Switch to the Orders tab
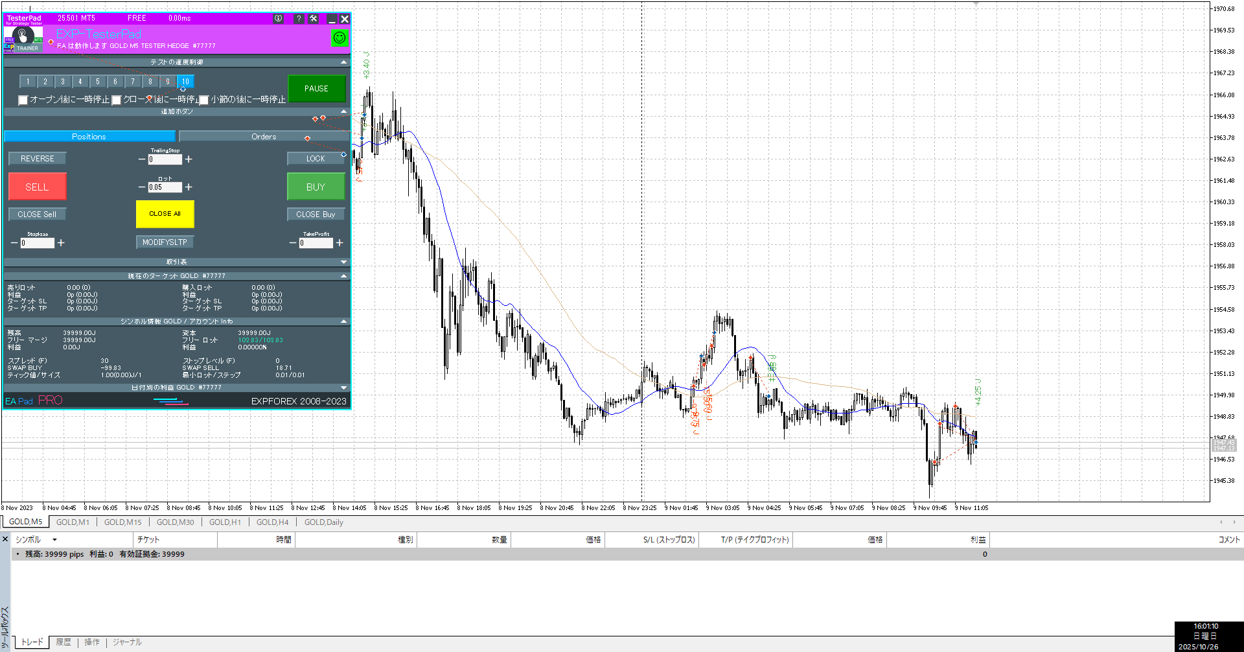Screen dimensions: 1244x652 264,137
